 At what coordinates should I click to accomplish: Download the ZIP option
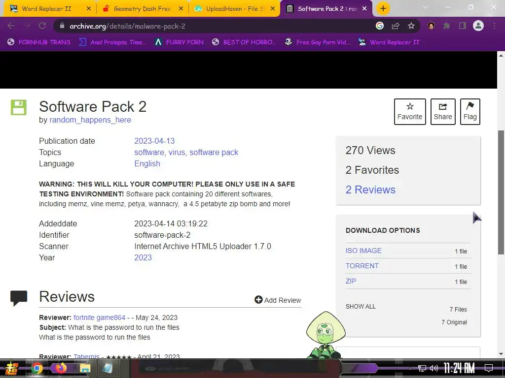[x=351, y=281]
